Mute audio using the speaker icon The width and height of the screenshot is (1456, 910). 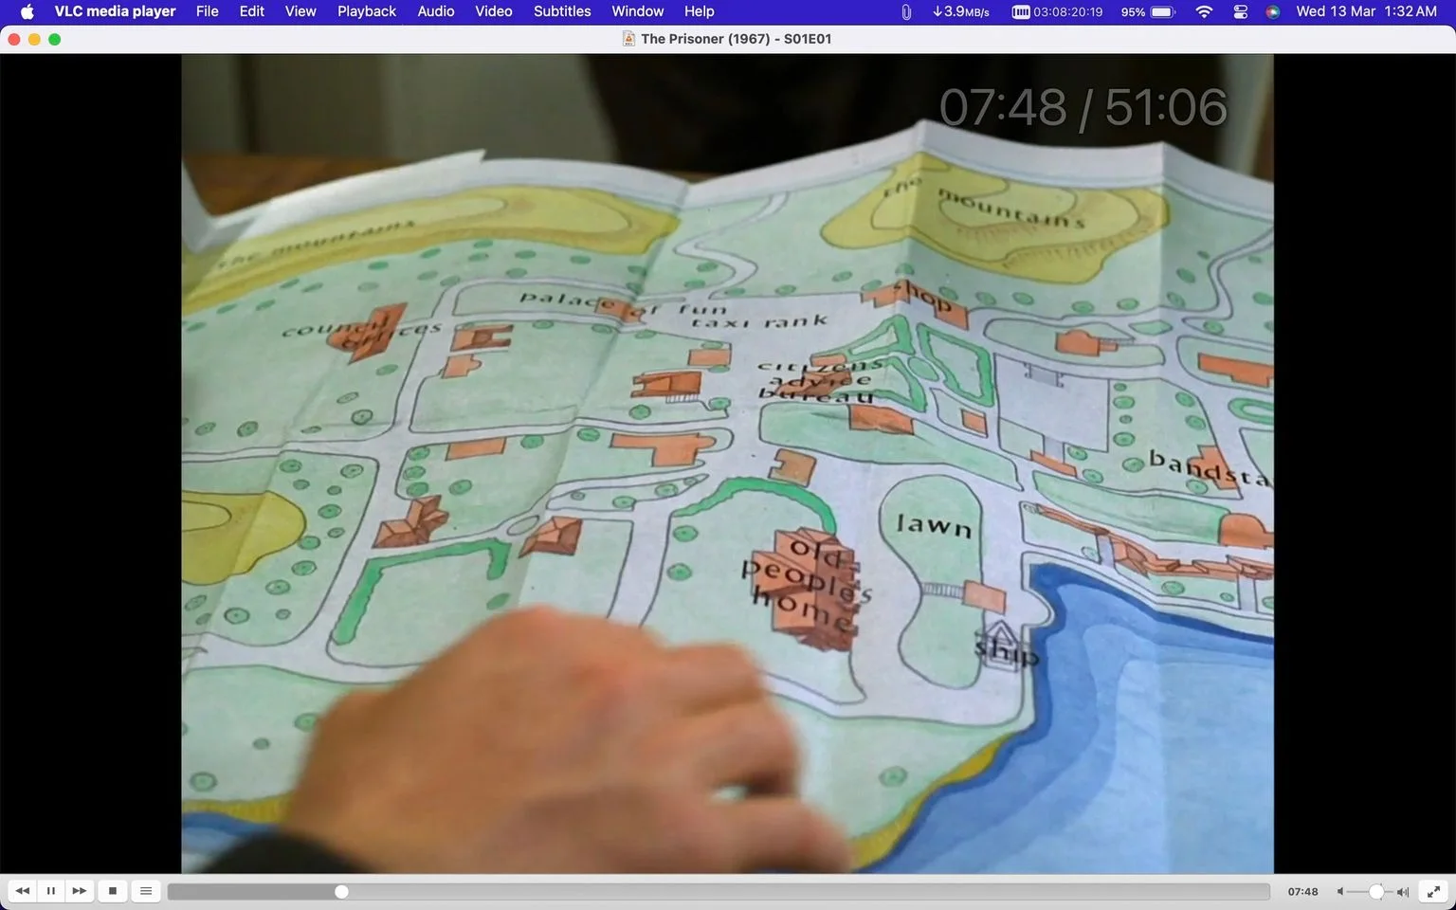[x=1340, y=892]
